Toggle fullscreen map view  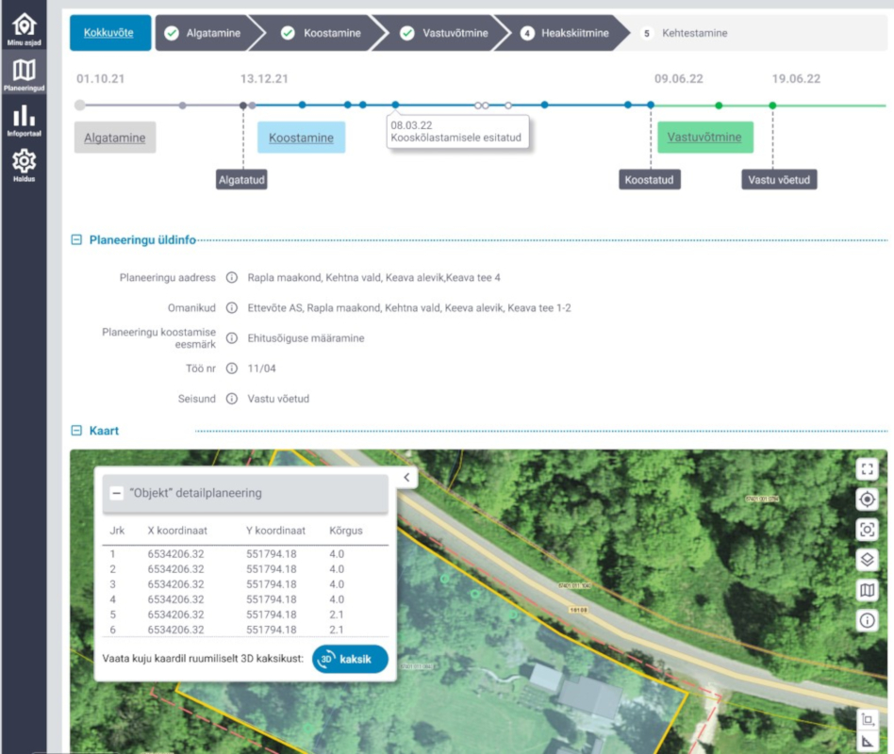[867, 468]
